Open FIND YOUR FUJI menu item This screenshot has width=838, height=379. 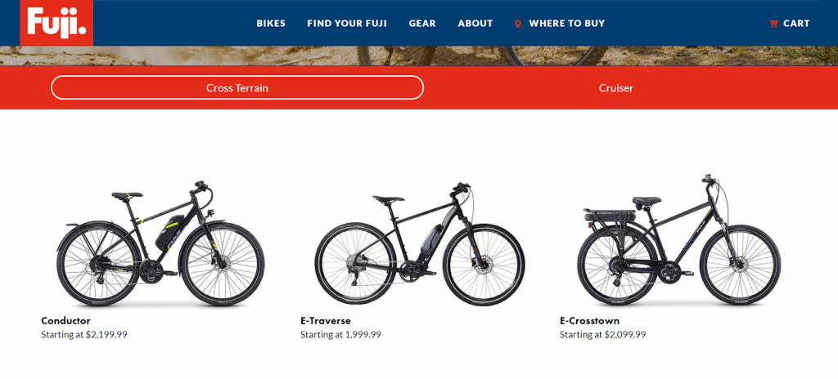tap(347, 24)
